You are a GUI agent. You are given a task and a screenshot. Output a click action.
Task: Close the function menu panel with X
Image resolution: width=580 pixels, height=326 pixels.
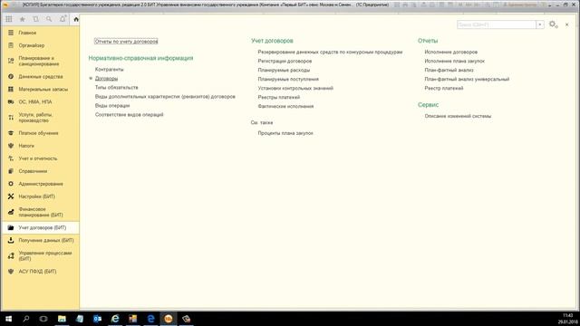[x=566, y=24]
